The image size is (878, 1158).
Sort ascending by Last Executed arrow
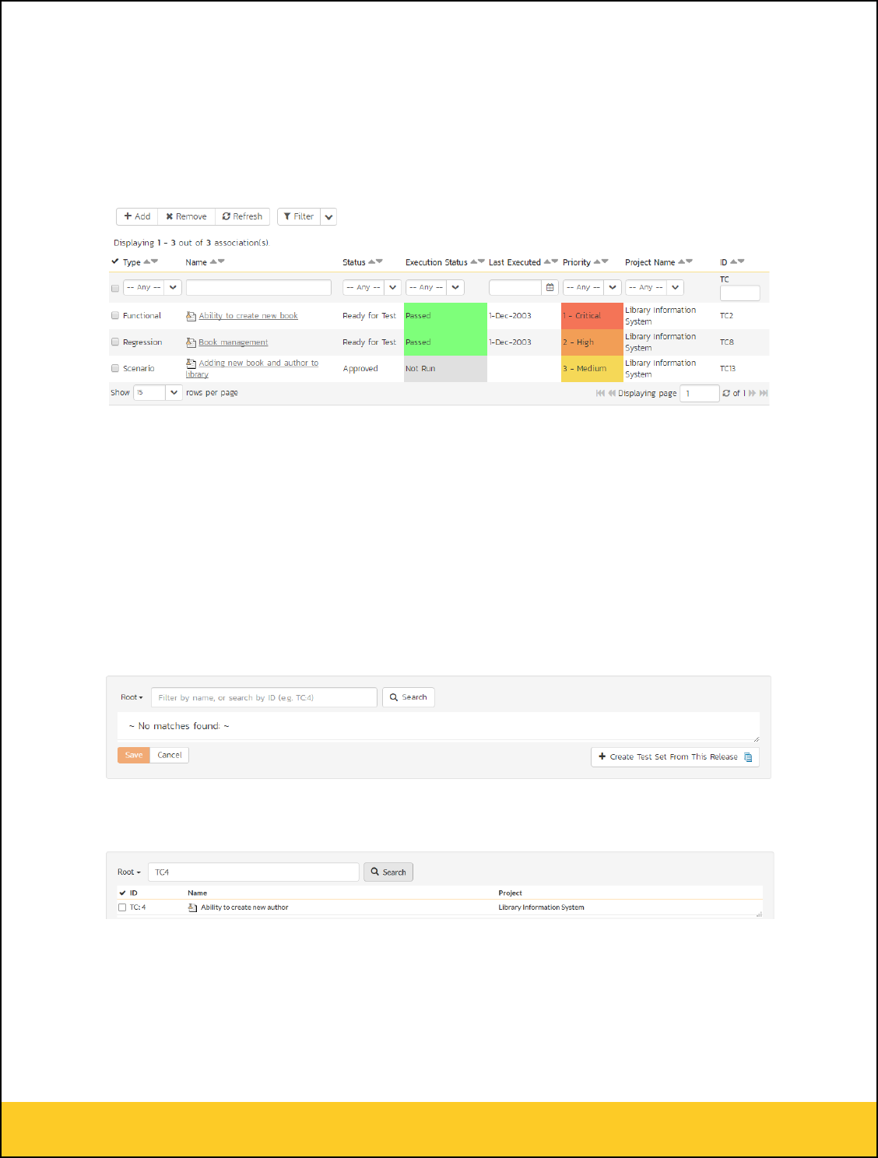pos(547,261)
